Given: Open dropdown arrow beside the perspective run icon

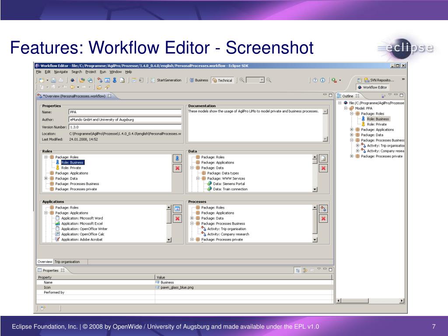Looking at the screenshot, I should (340, 80).
